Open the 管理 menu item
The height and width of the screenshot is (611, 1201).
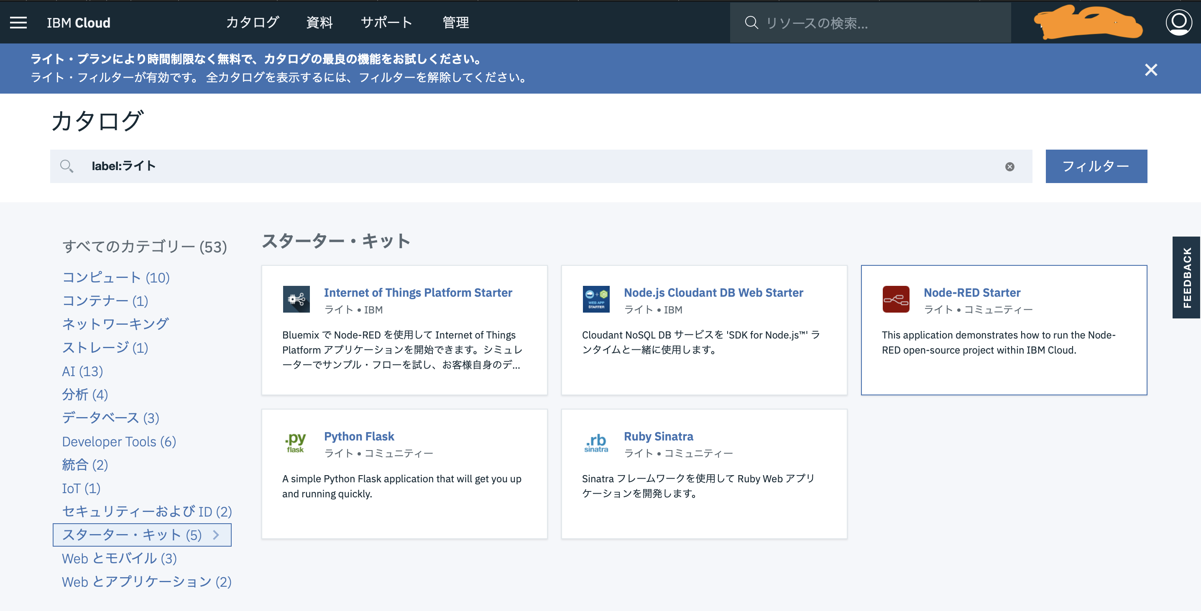[x=455, y=23]
